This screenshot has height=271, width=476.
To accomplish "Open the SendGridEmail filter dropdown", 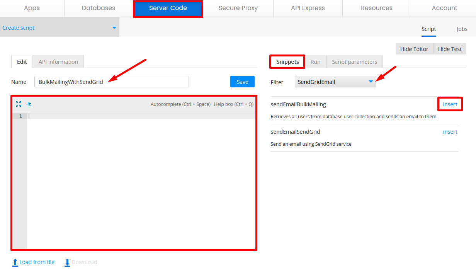I will coord(335,82).
